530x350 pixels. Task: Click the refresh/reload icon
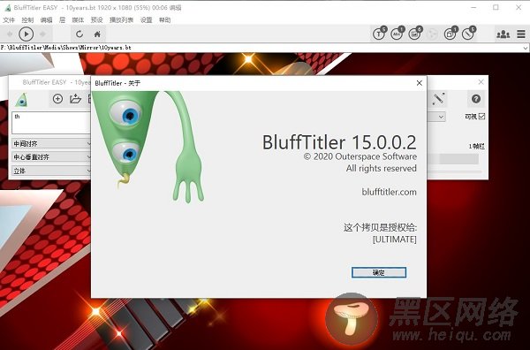point(79,34)
